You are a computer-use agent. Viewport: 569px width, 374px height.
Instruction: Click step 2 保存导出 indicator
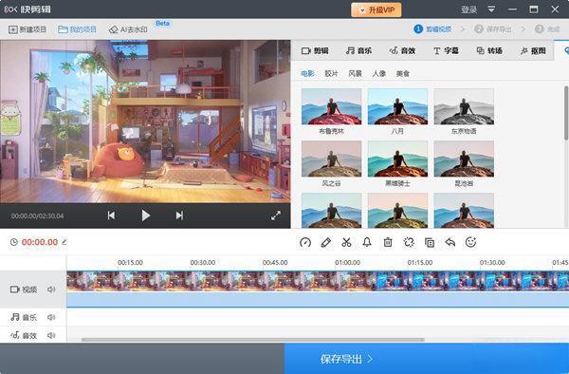(493, 29)
